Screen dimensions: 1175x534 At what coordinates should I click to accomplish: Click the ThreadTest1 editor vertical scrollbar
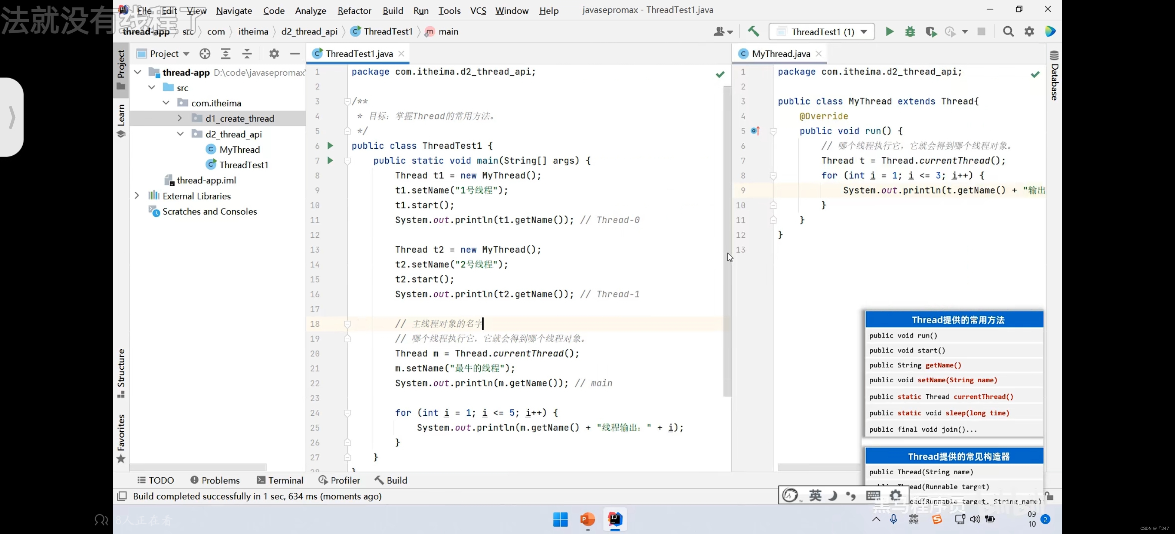coord(727,241)
